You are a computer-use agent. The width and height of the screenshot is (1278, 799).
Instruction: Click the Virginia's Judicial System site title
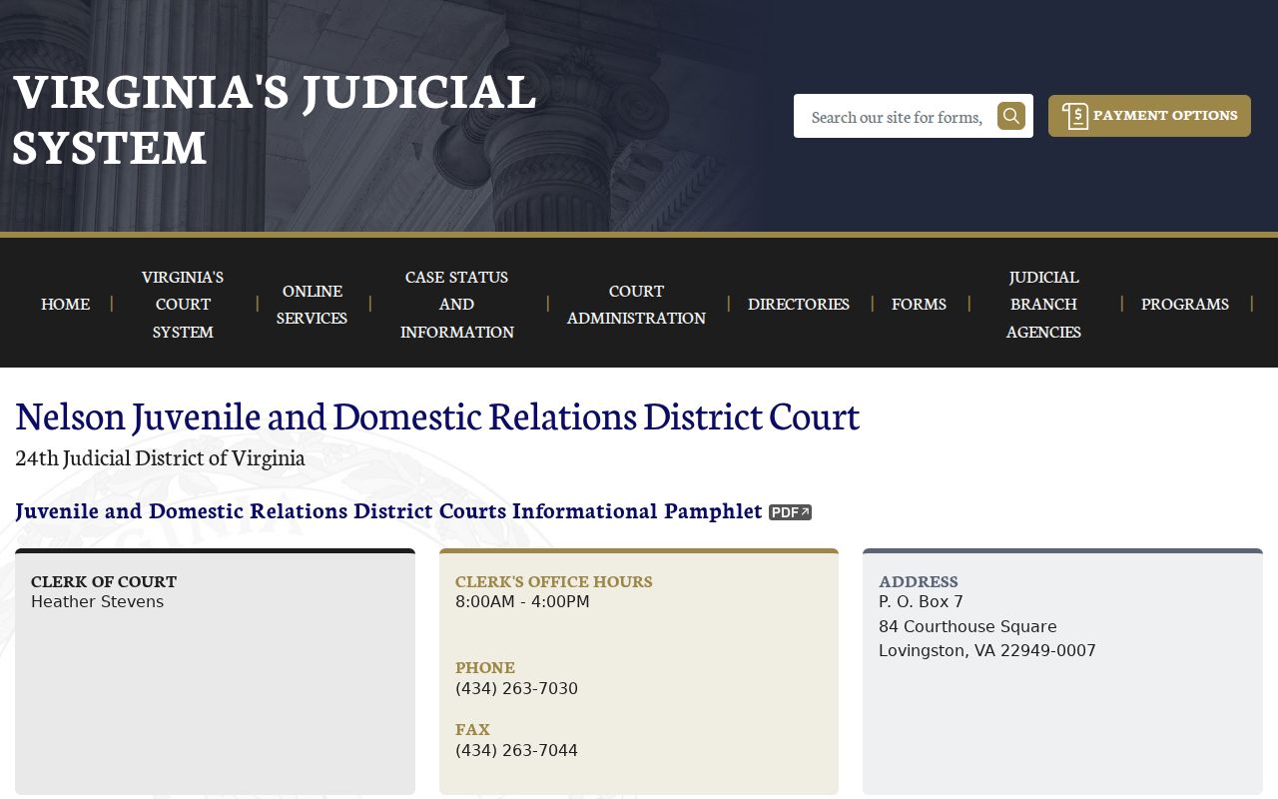(x=275, y=118)
